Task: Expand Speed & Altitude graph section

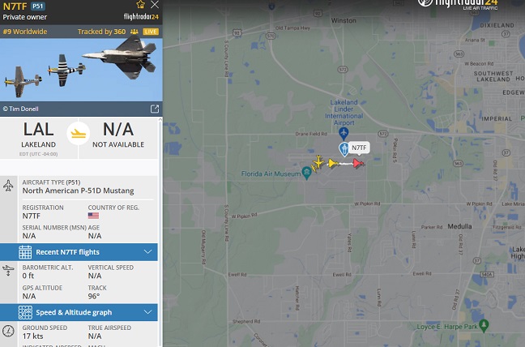Action: click(79, 312)
